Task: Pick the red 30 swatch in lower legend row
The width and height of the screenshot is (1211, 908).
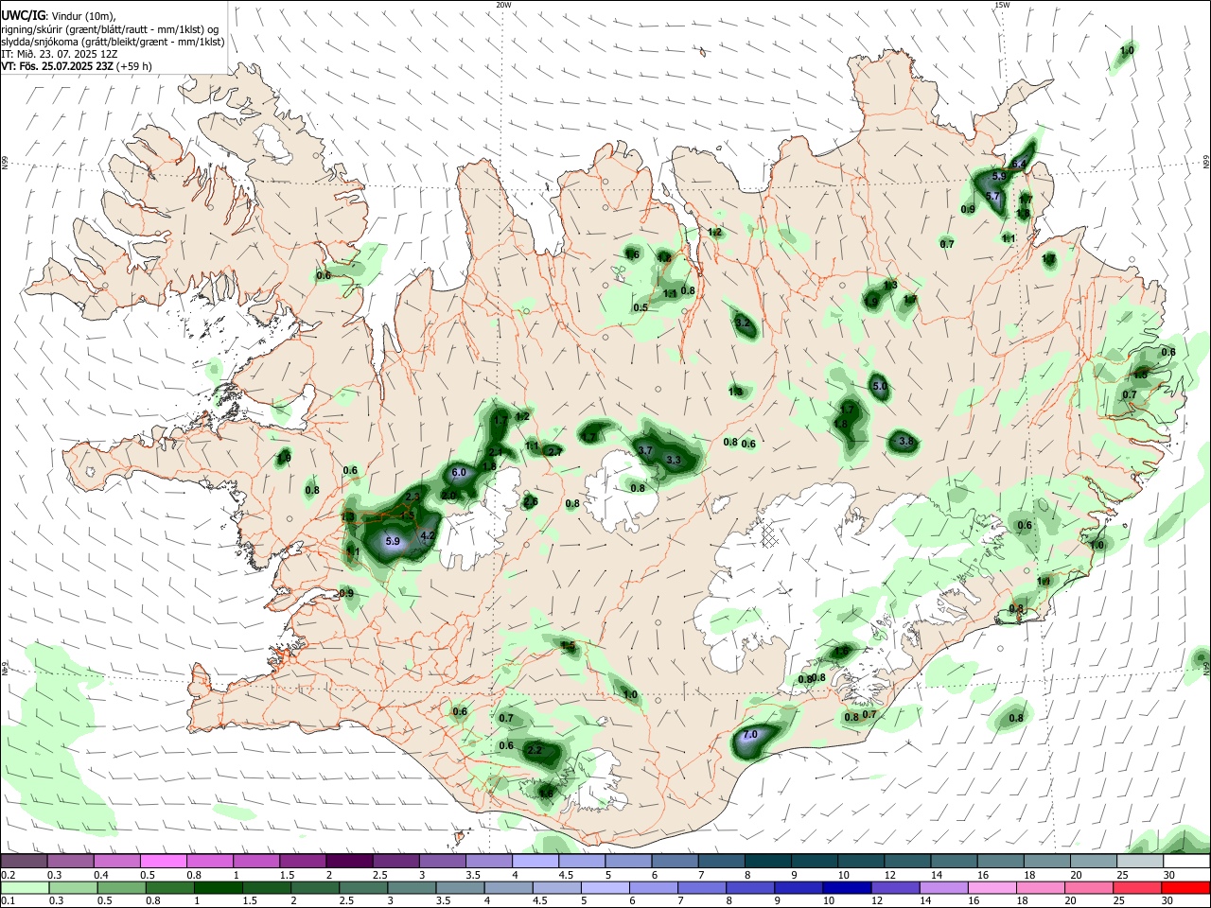Action: (1186, 888)
